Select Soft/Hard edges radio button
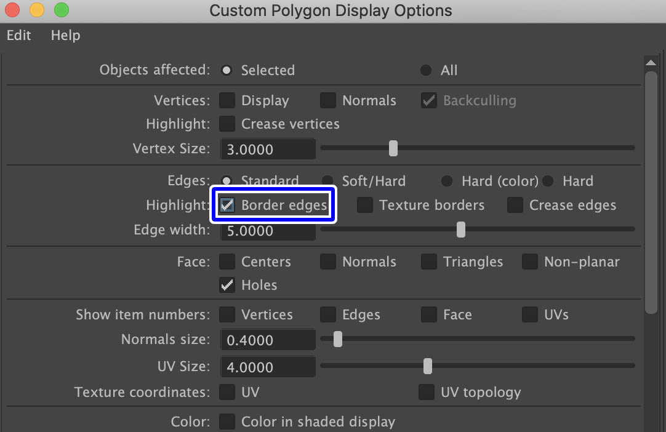The width and height of the screenshot is (666, 432). click(327, 181)
